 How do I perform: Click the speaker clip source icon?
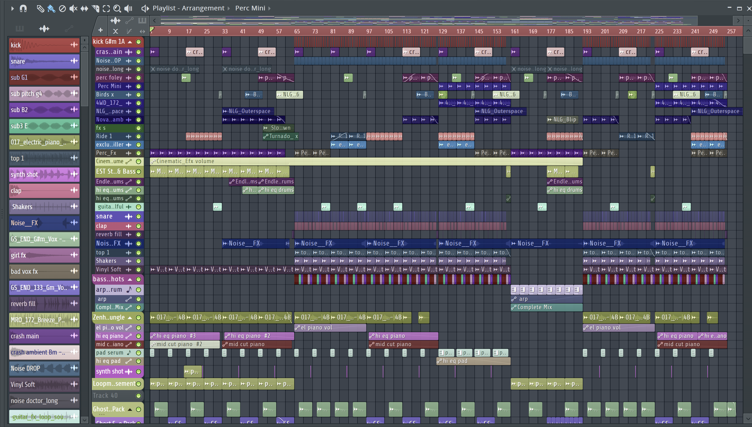[x=145, y=8]
